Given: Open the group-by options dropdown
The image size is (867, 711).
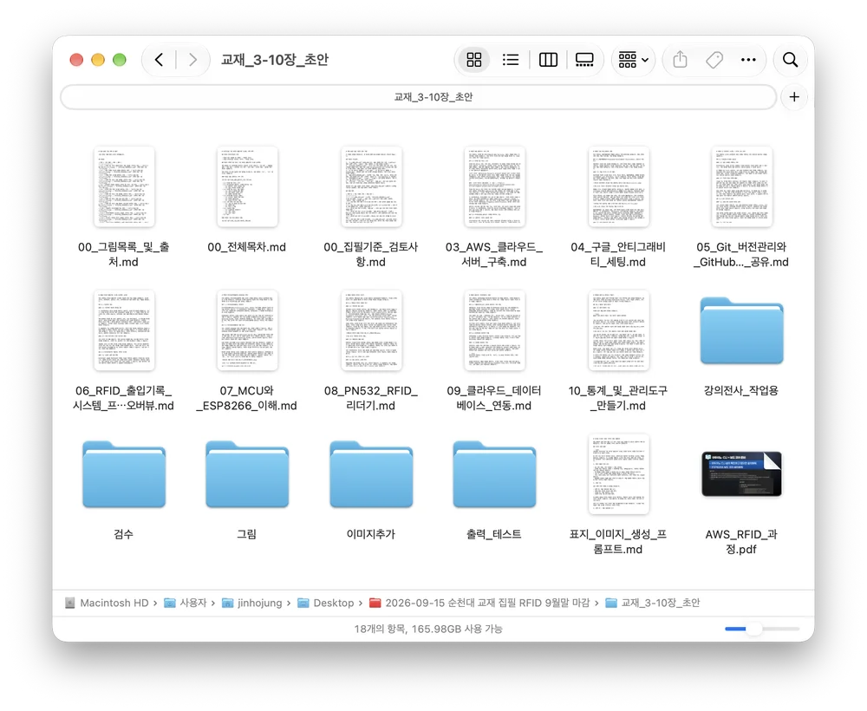Looking at the screenshot, I should (633, 60).
